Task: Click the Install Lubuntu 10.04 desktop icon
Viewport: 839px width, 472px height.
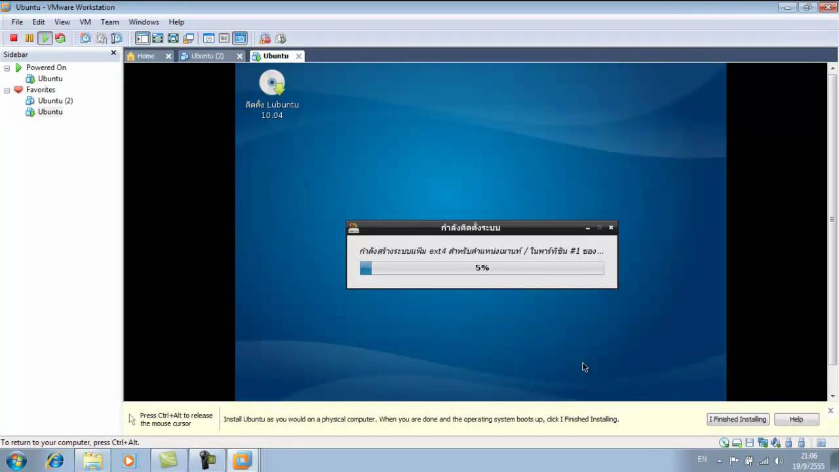Action: (272, 95)
